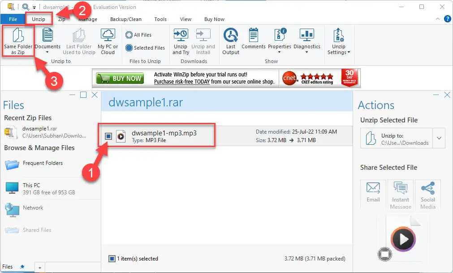Expand Unzip to location dropdown
Screen dimensions: 453x273
(x=439, y=138)
